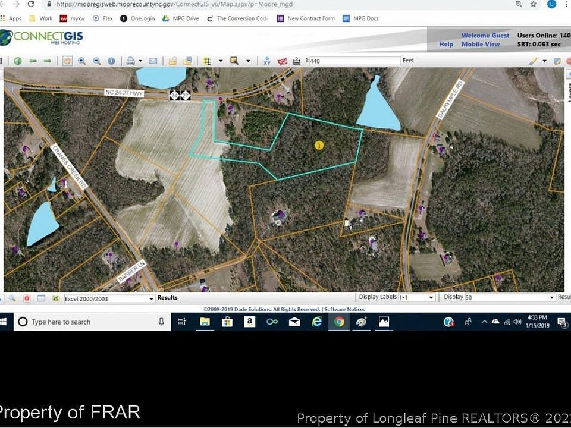Open the Work bookmark folder
Screen dimensions: 571x428
[x=41, y=18]
